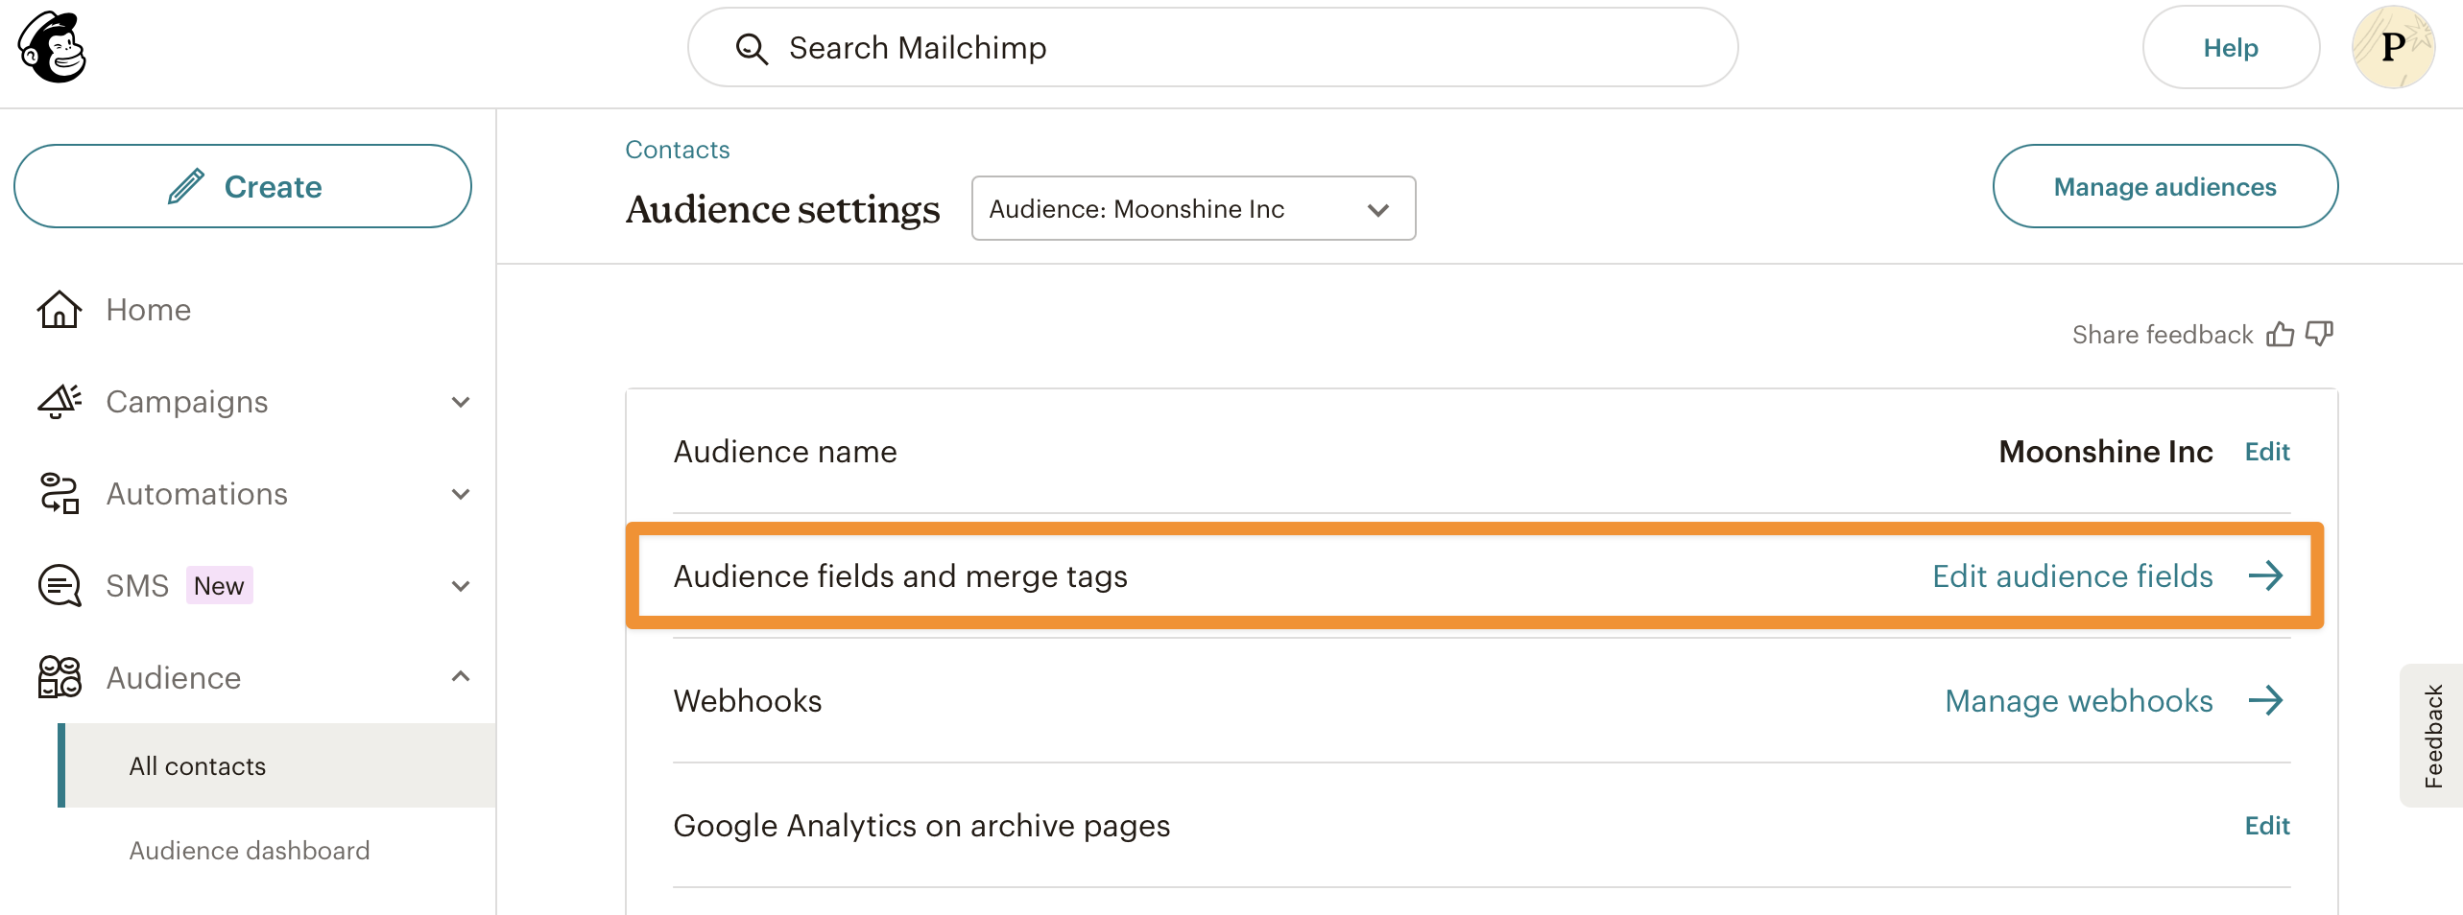Click Edit audience fields link
Image resolution: width=2463 pixels, height=915 pixels.
point(2072,576)
